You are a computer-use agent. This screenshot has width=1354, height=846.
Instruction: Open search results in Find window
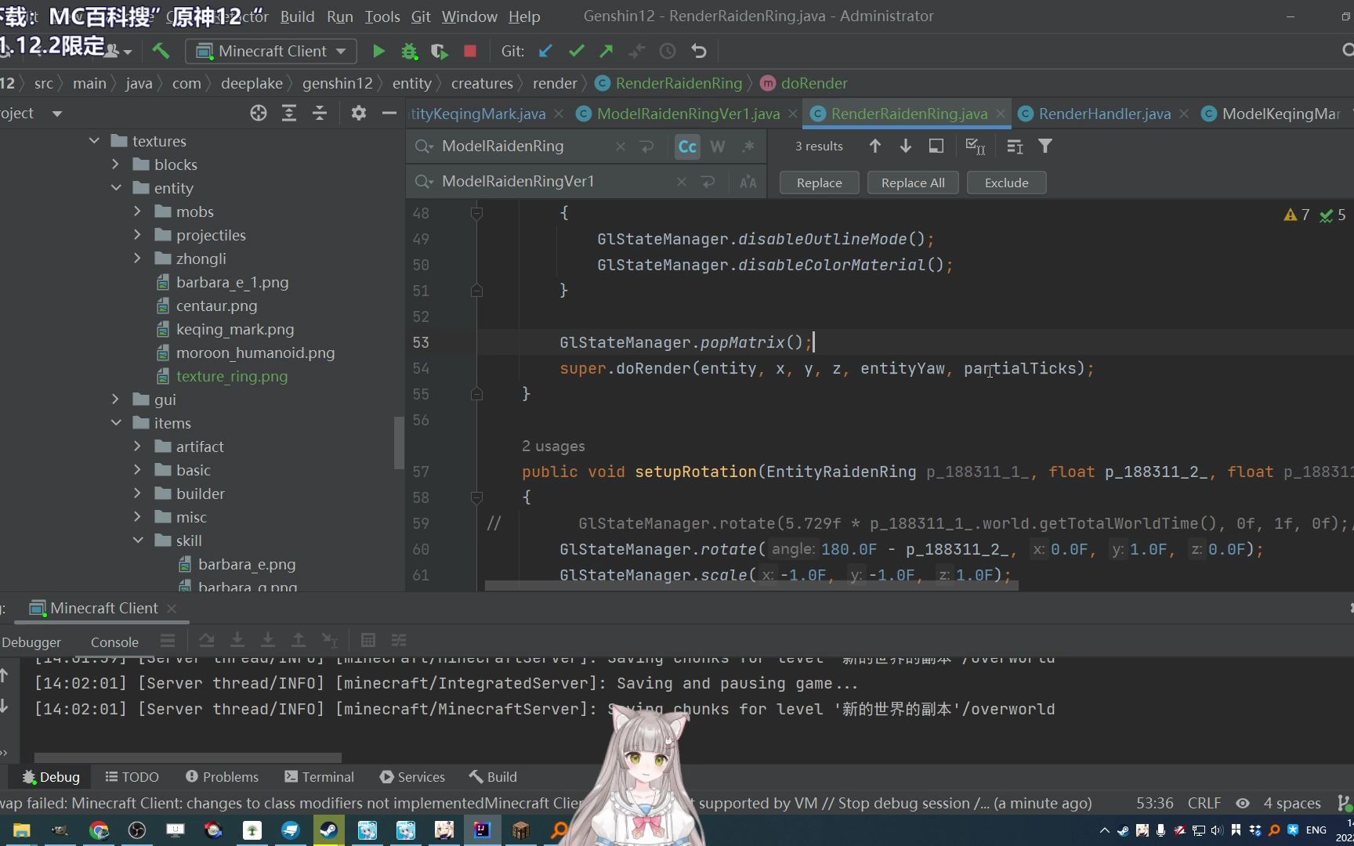tap(936, 146)
